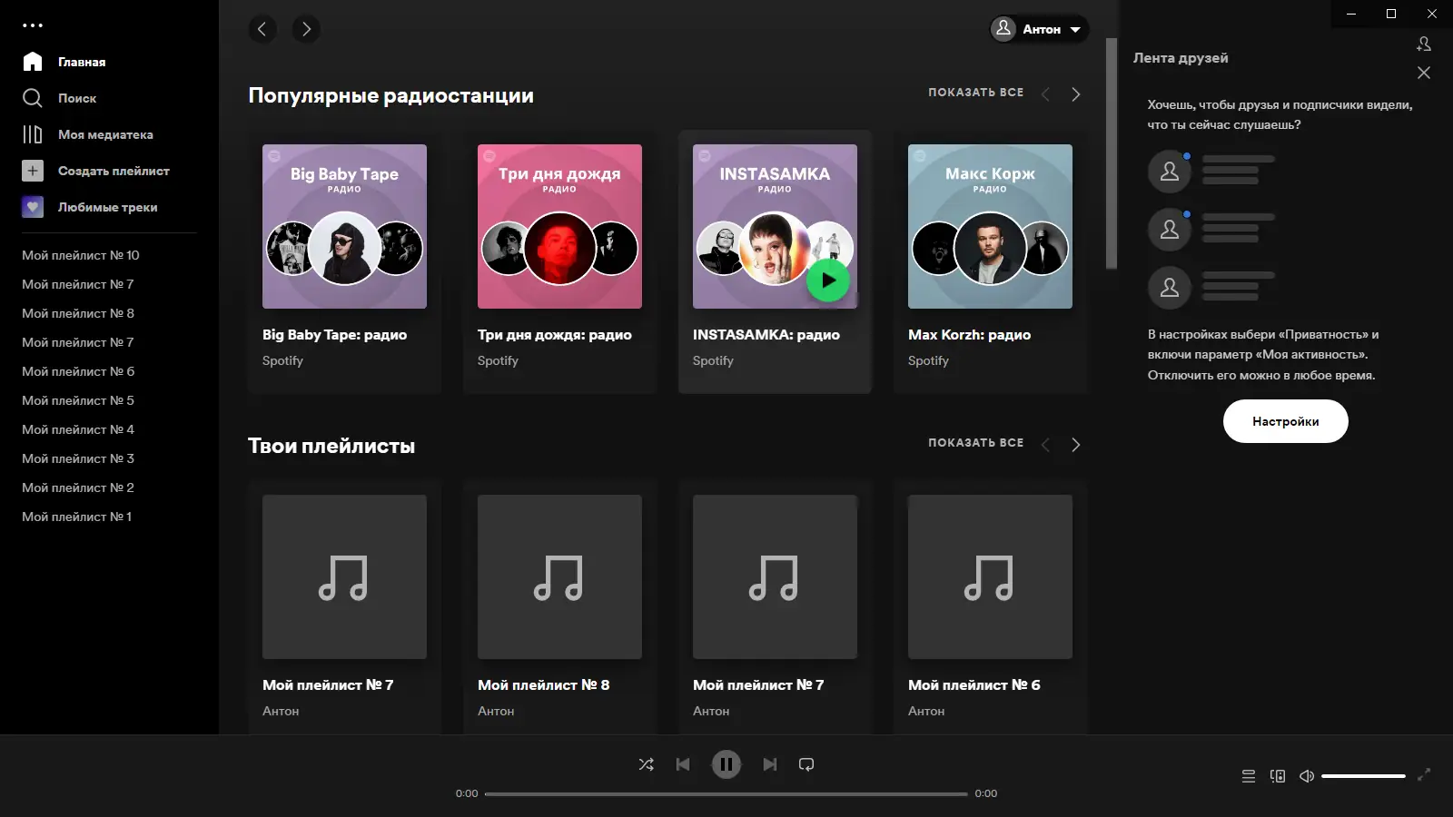Click the Настройки button

(x=1286, y=421)
